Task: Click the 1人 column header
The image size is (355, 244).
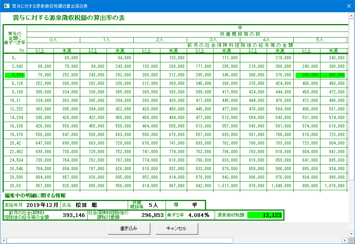Action: [107, 40]
